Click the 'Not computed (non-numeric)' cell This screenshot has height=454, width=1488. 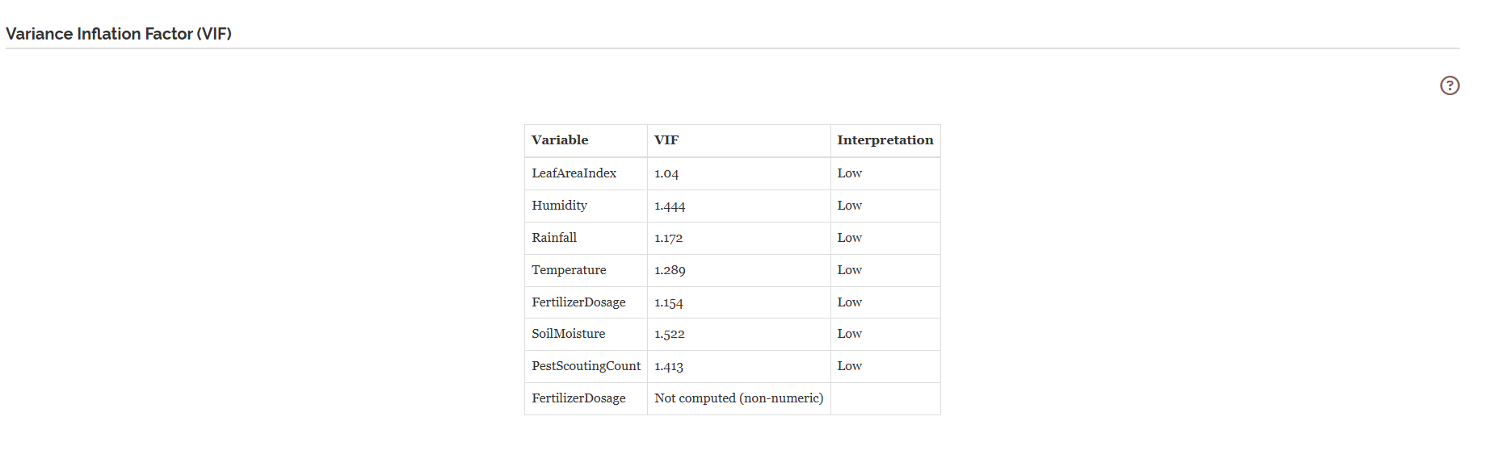[x=738, y=398]
